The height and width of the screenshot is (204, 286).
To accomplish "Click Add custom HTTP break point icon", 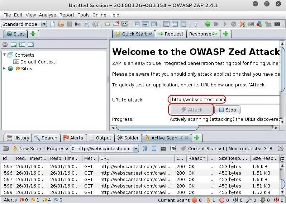I will (x=242, y=24).
